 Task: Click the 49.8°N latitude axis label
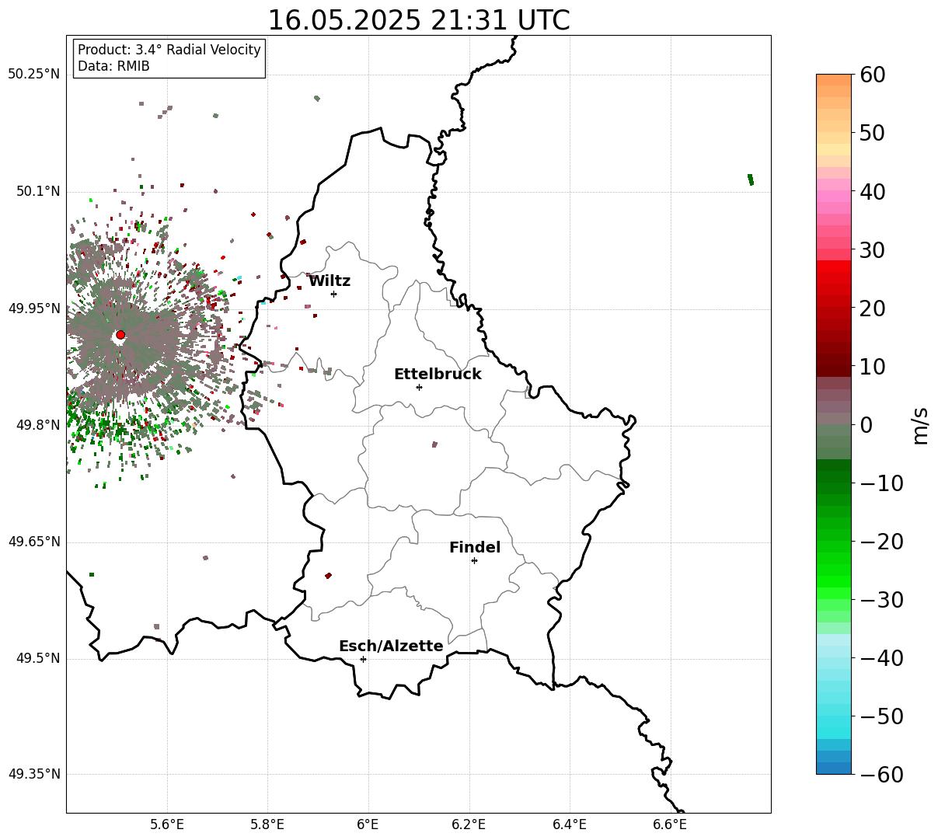coord(34,425)
